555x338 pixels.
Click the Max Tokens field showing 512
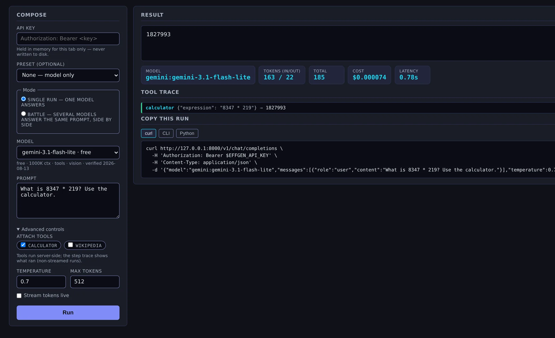click(x=95, y=282)
